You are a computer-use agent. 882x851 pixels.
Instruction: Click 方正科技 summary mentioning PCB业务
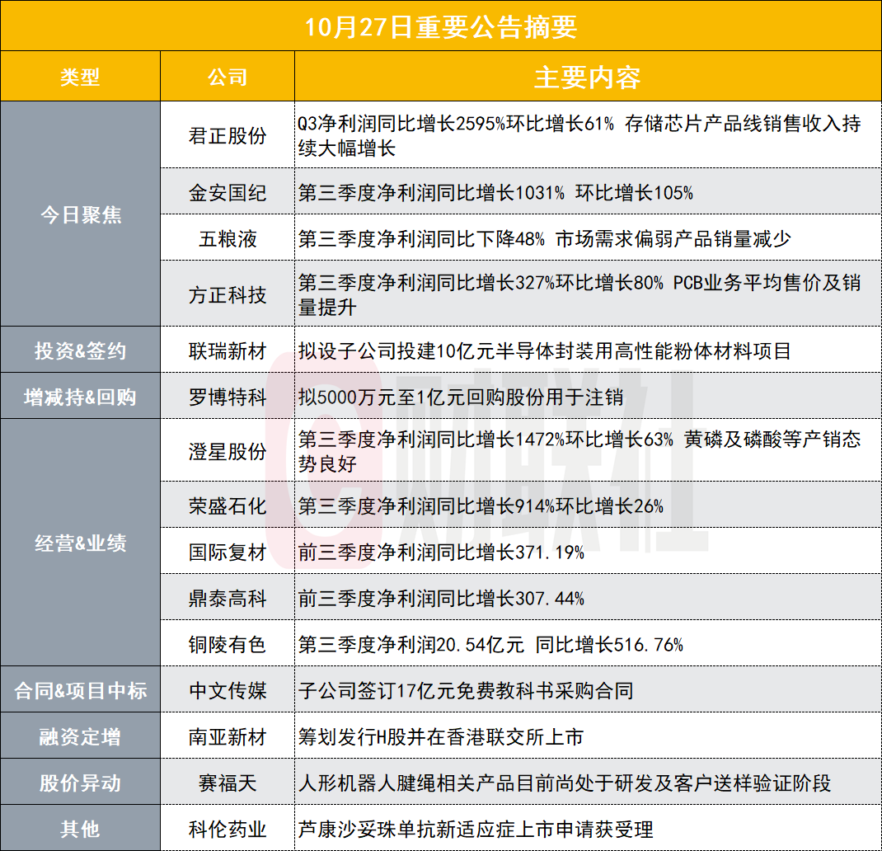[x=579, y=294]
